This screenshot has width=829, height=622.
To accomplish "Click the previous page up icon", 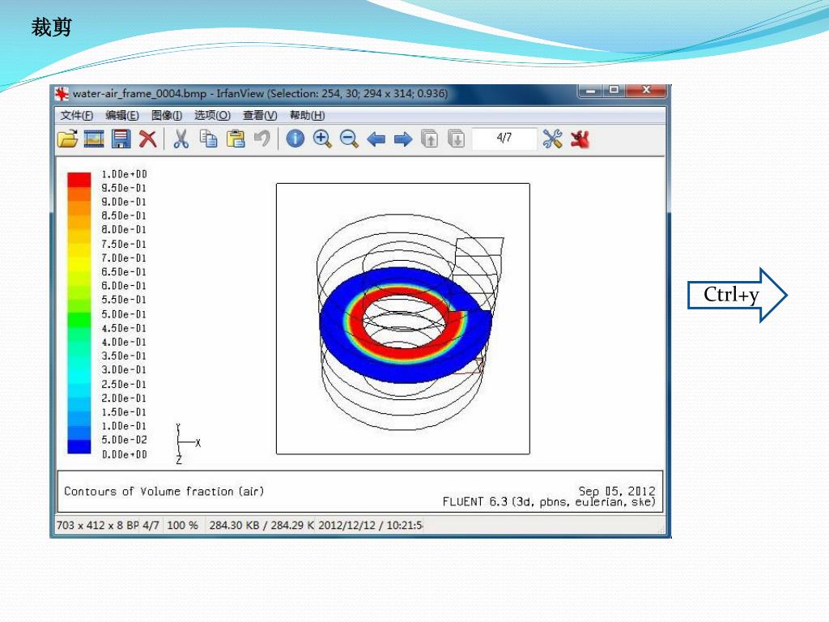I will pyautogui.click(x=429, y=139).
